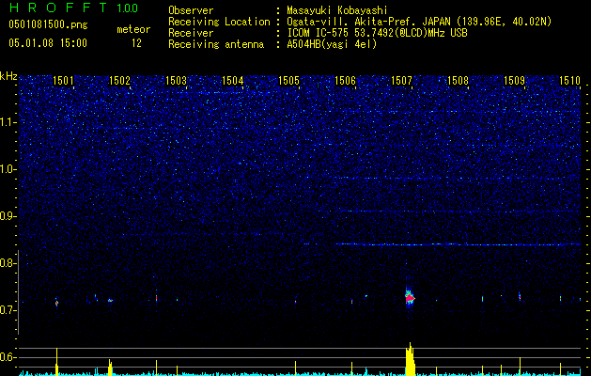
Task: Click the meteor count value 12
Action: 136,43
